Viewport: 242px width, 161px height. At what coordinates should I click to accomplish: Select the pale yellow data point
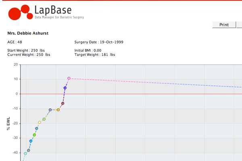click(40, 122)
